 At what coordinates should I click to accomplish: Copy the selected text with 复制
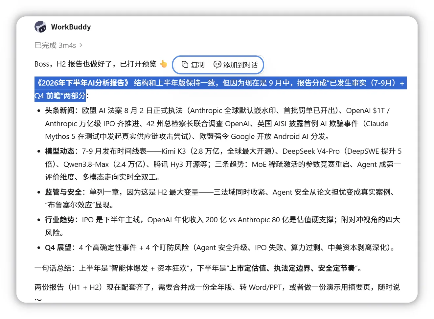193,65
